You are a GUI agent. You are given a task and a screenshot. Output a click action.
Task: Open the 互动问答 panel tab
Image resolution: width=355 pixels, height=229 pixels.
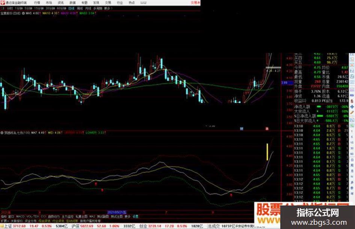point(72,221)
